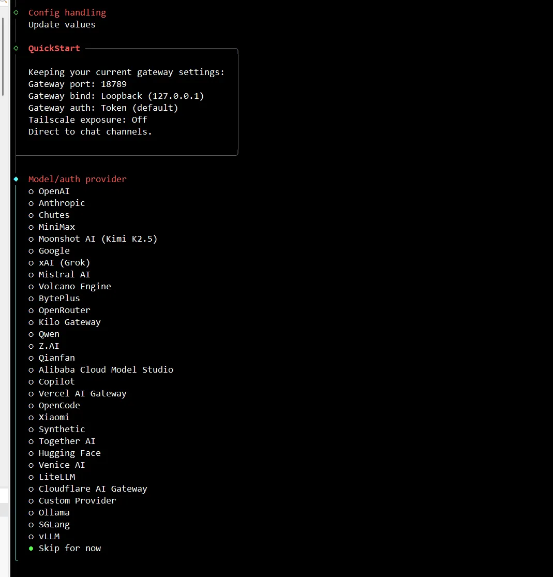The width and height of the screenshot is (553, 577).
Task: Click the Model/auth provider heading
Action: click(77, 179)
